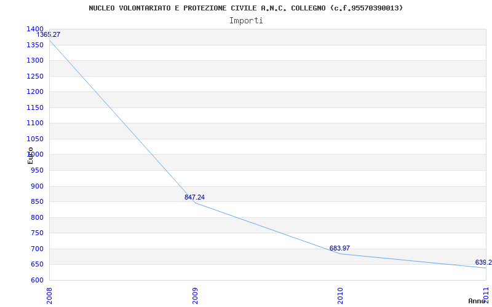The image size is (492, 307).
Task: Click the 1050 y-axis value
Action: pos(35,139)
